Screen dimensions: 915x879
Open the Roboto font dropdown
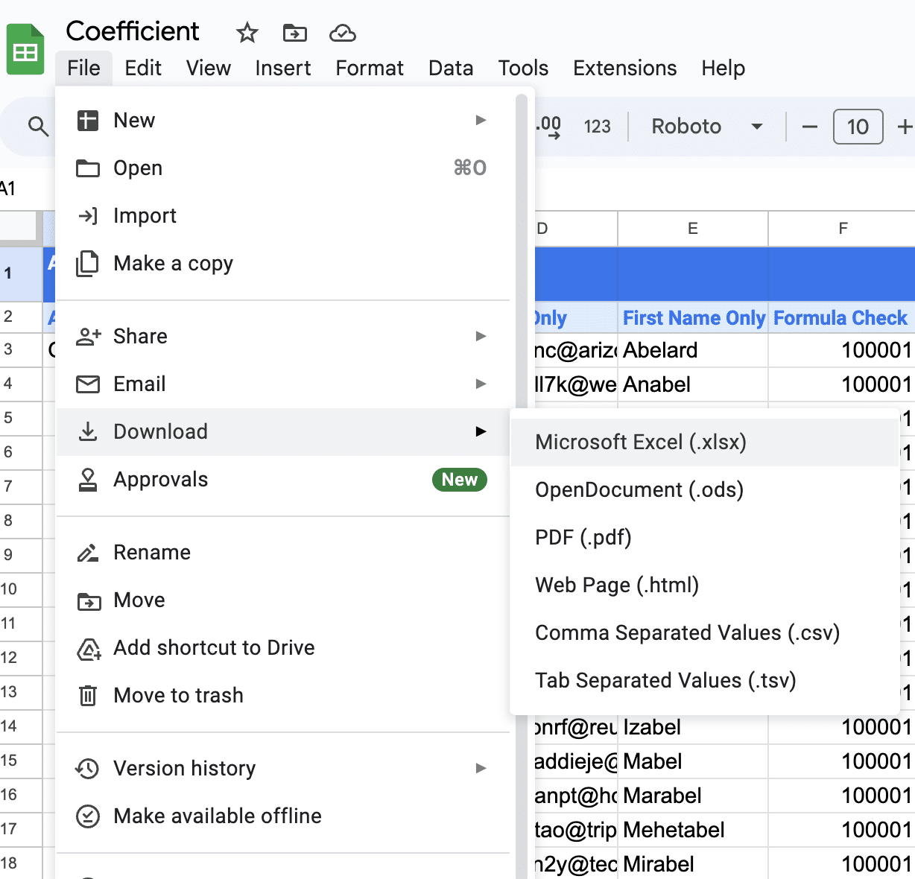707,127
